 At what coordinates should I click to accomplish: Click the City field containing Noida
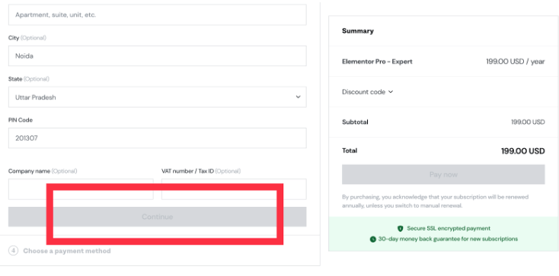click(157, 56)
